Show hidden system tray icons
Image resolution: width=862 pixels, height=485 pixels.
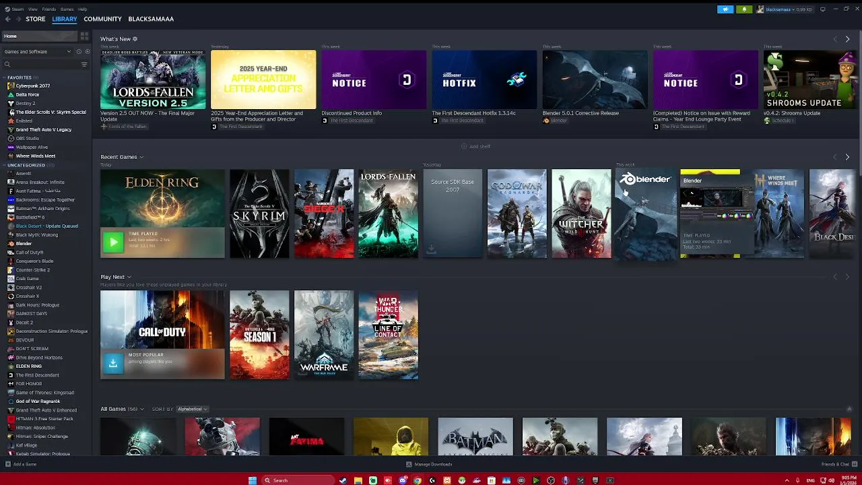(x=787, y=480)
